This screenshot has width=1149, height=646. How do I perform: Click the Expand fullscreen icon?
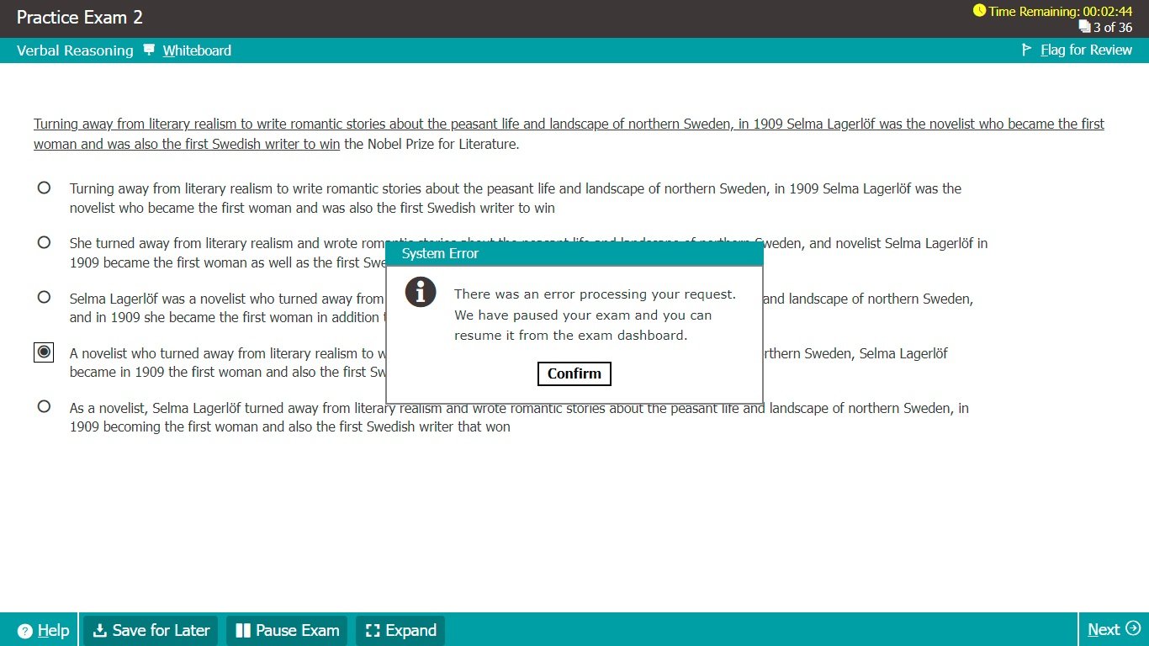tap(373, 631)
